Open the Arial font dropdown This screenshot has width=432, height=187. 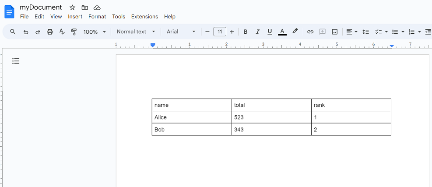181,32
